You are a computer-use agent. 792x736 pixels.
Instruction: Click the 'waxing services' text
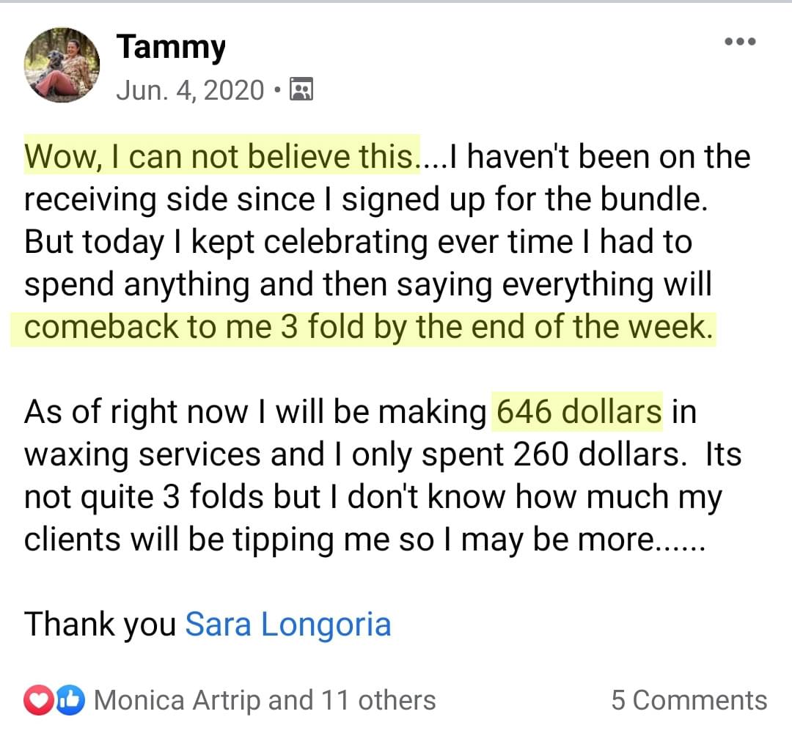(142, 454)
